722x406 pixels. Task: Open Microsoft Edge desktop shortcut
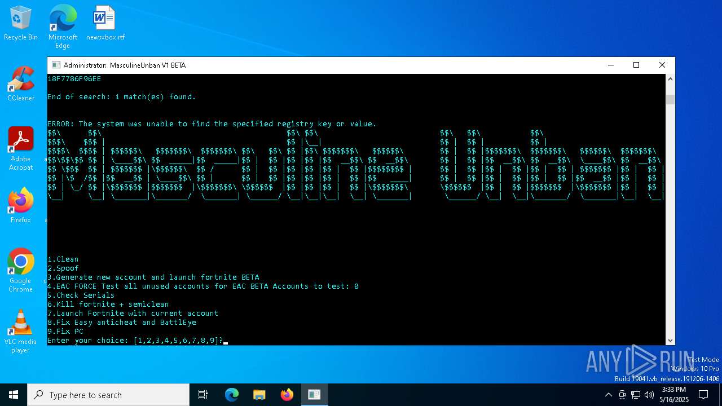tap(63, 27)
